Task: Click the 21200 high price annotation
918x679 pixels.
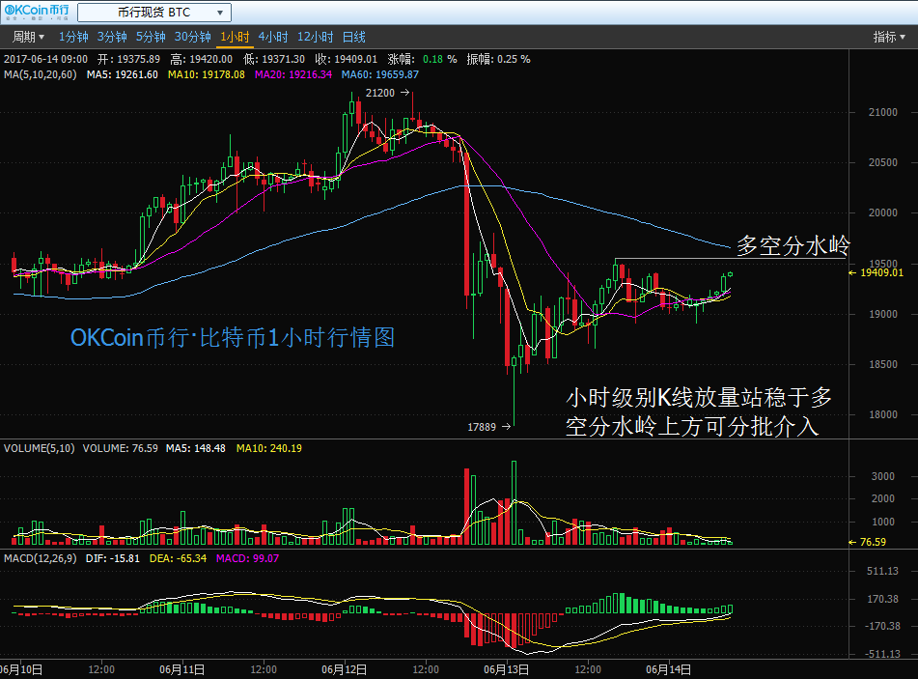Action: point(380,93)
